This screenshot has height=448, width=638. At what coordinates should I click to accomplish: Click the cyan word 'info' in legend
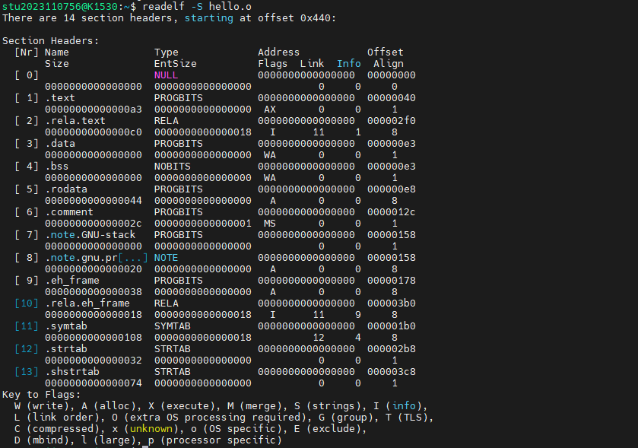(404, 405)
